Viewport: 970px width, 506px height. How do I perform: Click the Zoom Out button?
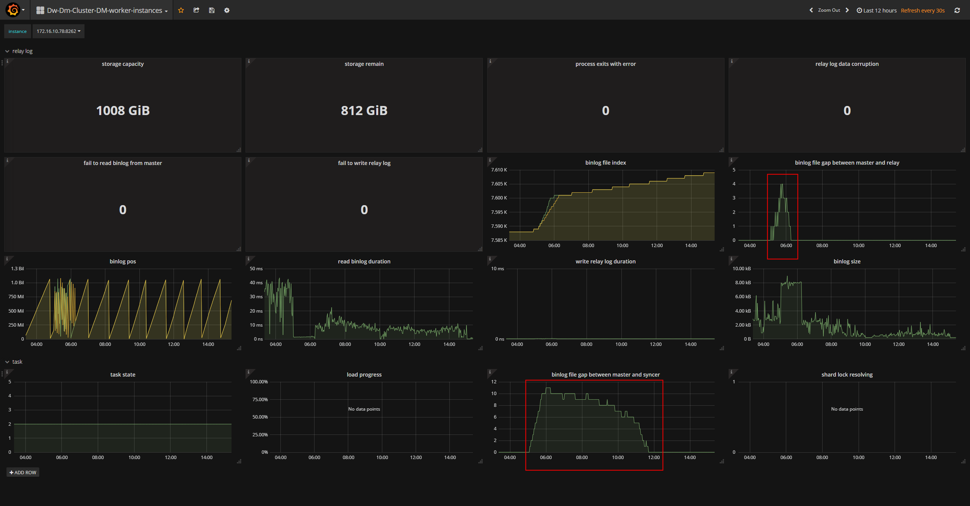click(829, 10)
